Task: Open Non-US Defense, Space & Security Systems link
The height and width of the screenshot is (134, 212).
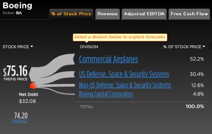Action: click(x=125, y=85)
